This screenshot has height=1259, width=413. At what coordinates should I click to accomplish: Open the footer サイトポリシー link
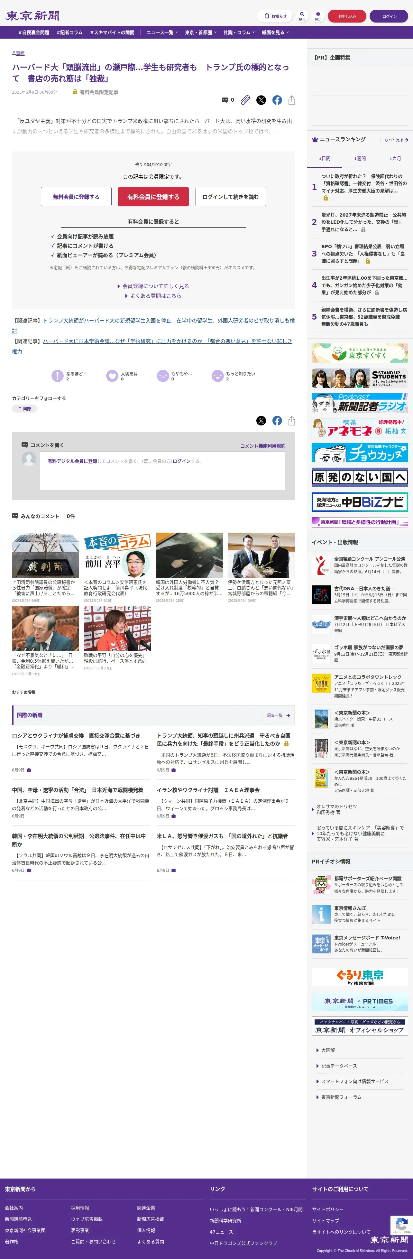[x=328, y=1209]
